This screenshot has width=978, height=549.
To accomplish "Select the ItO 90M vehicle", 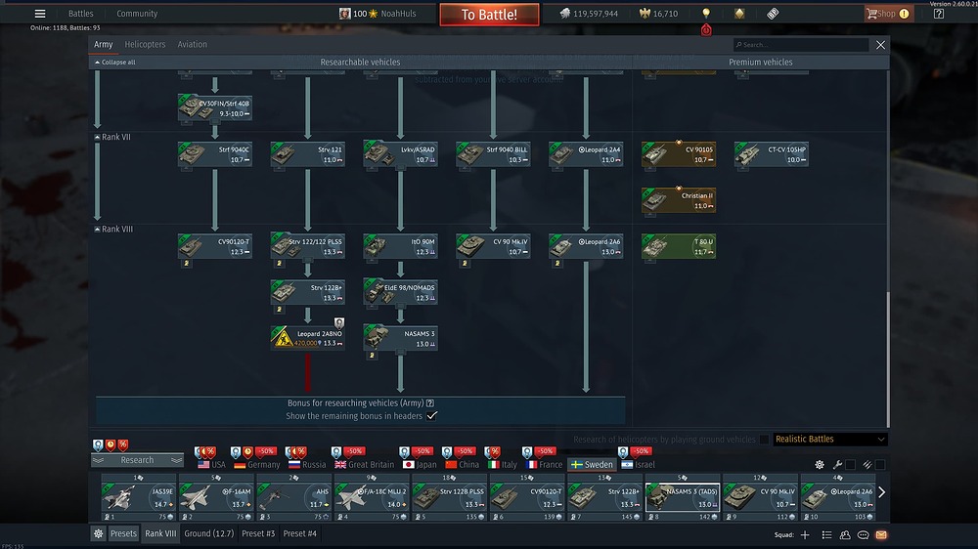I will [400, 247].
